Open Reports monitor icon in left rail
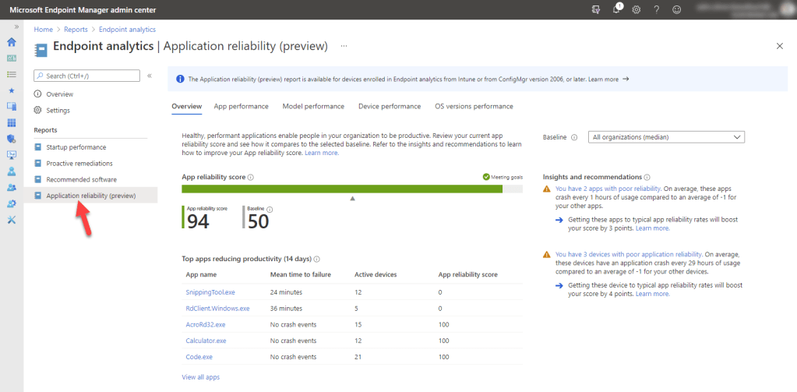This screenshot has height=392, width=797. coord(11,154)
